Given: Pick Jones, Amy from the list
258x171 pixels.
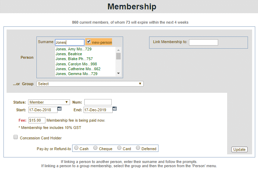Looking at the screenshot, I should (x=74, y=49).
